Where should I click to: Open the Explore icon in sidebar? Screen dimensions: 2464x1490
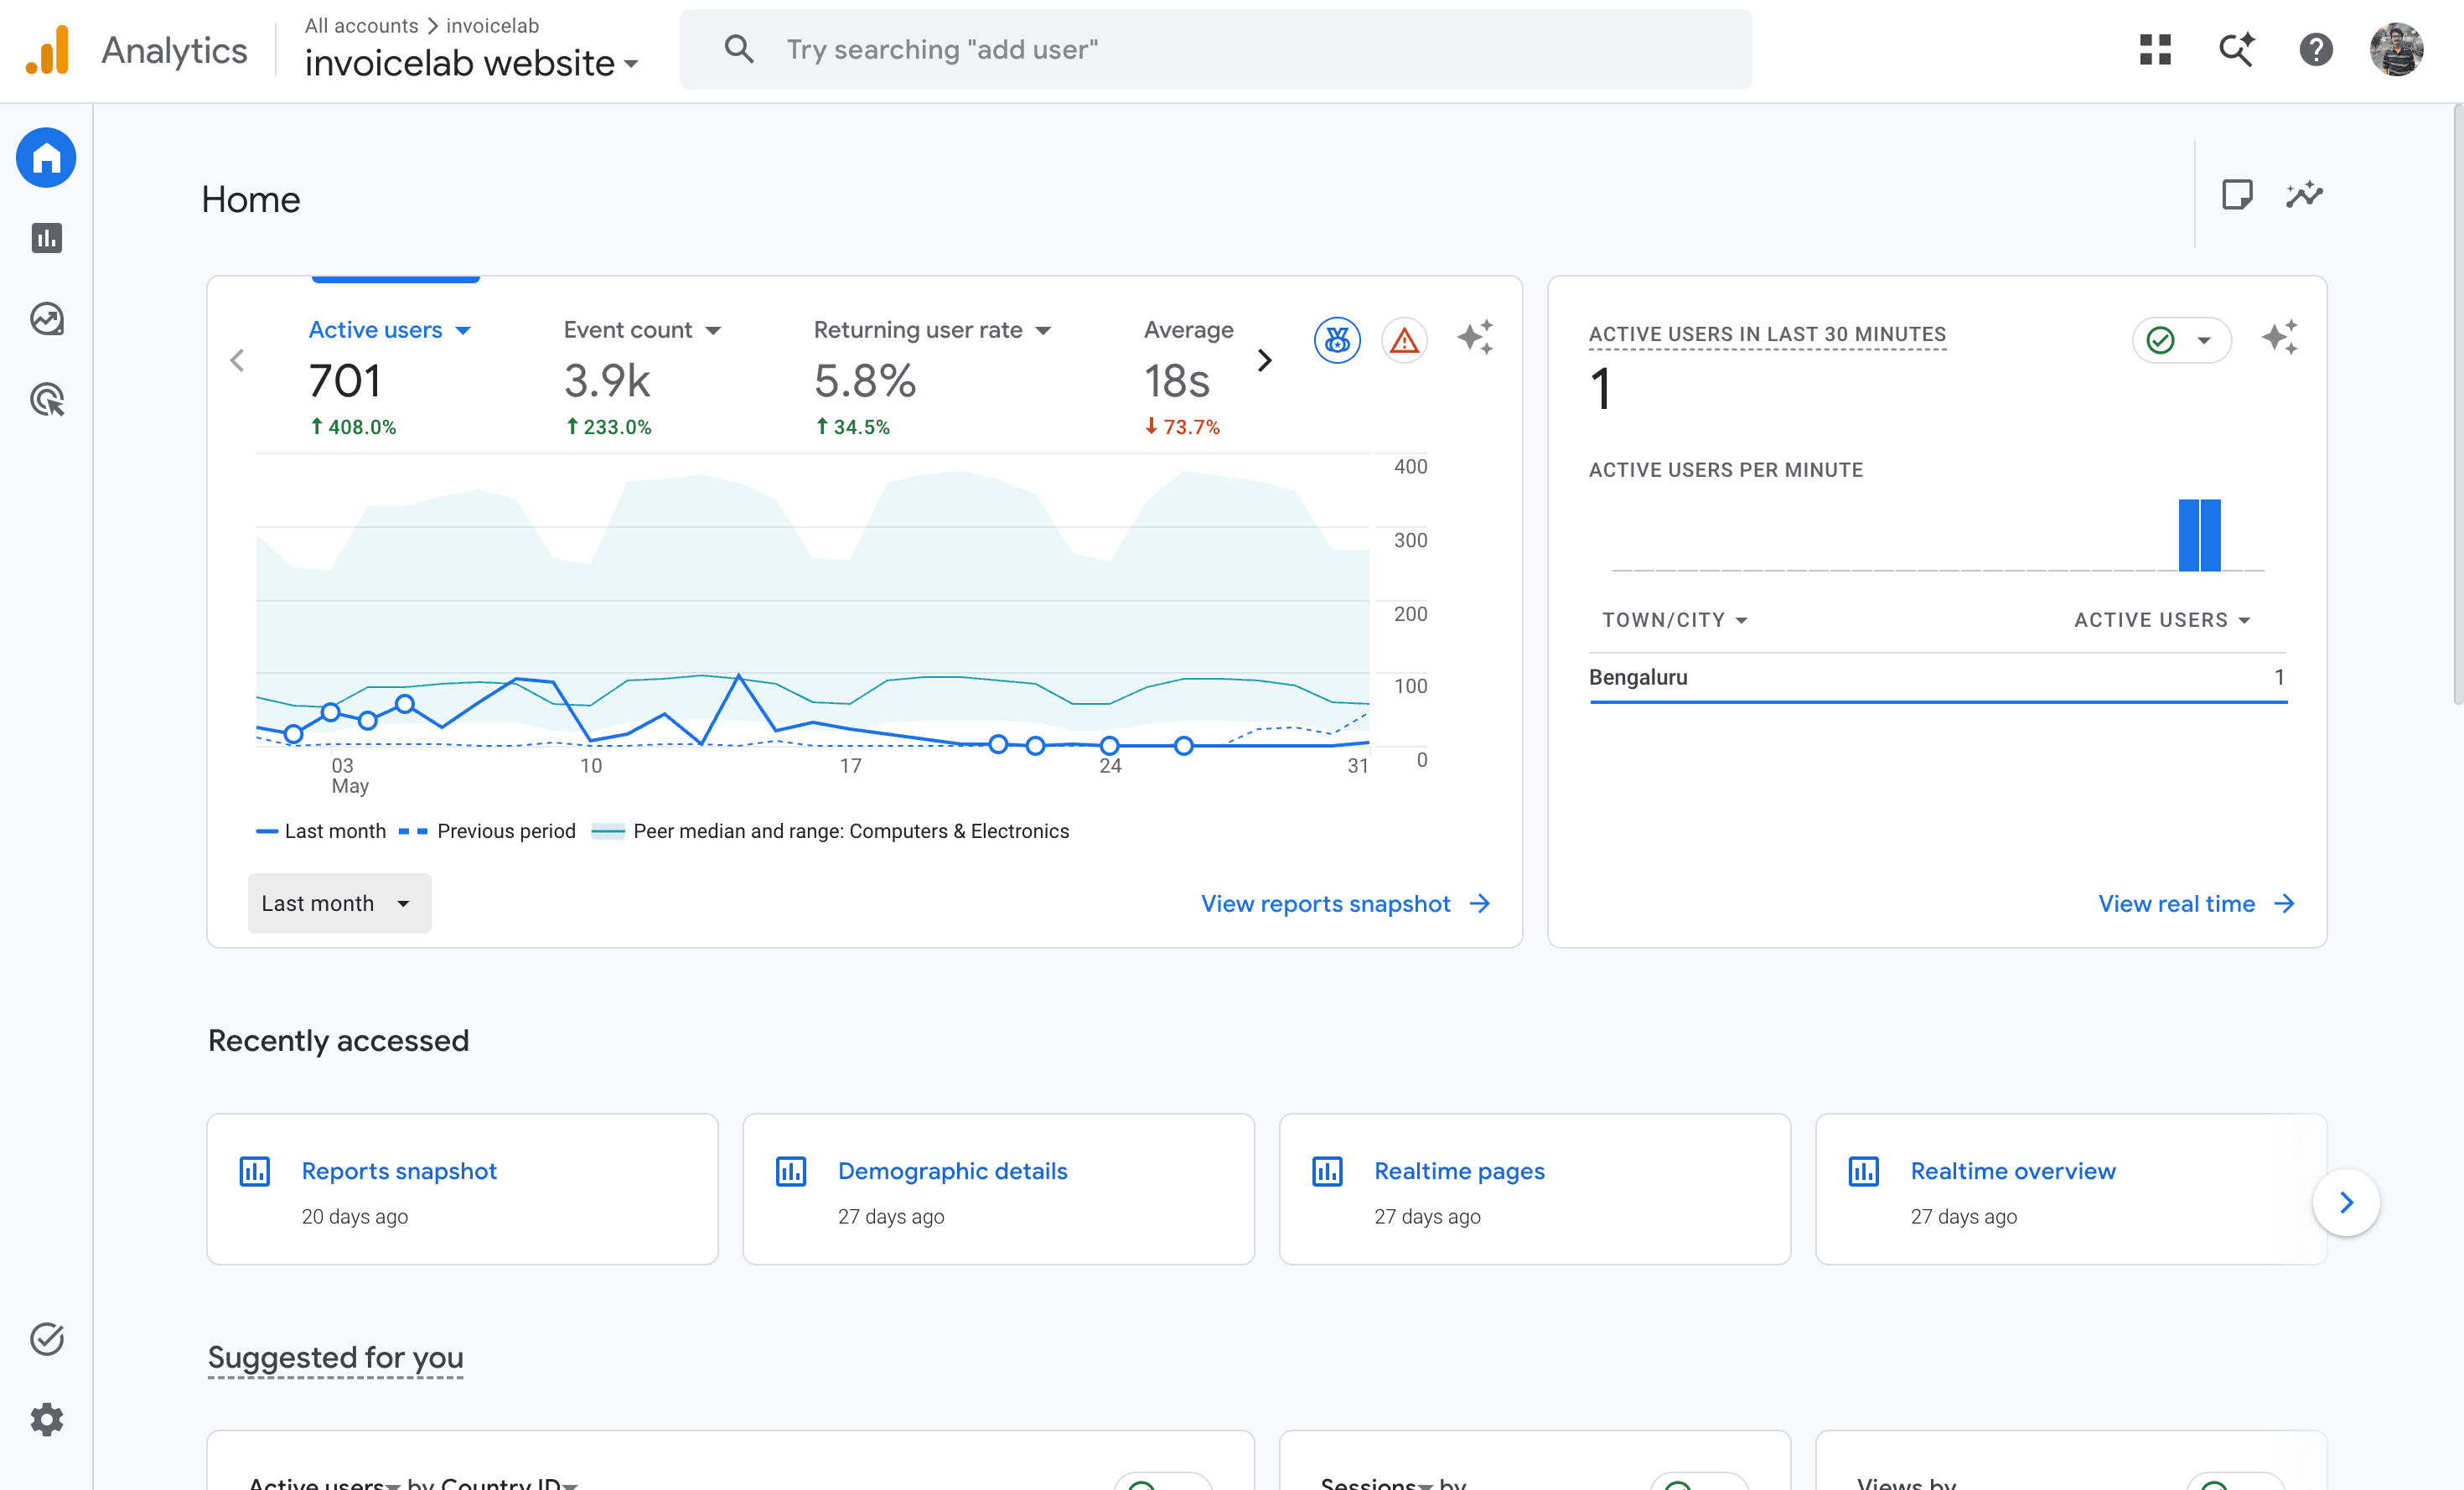[x=46, y=319]
